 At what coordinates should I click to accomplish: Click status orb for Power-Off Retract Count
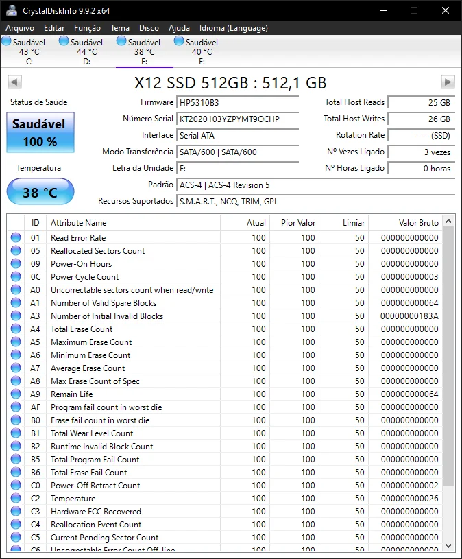point(16,485)
